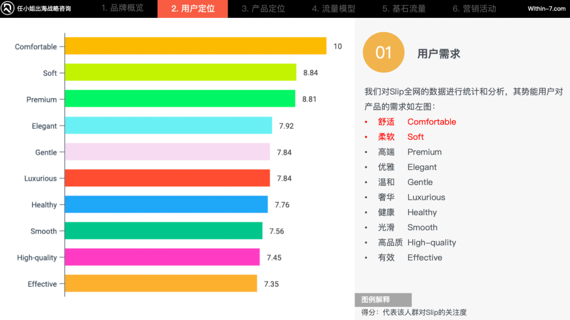Click the circular 01 badge icon
This screenshot has width=570, height=320.
383,52
